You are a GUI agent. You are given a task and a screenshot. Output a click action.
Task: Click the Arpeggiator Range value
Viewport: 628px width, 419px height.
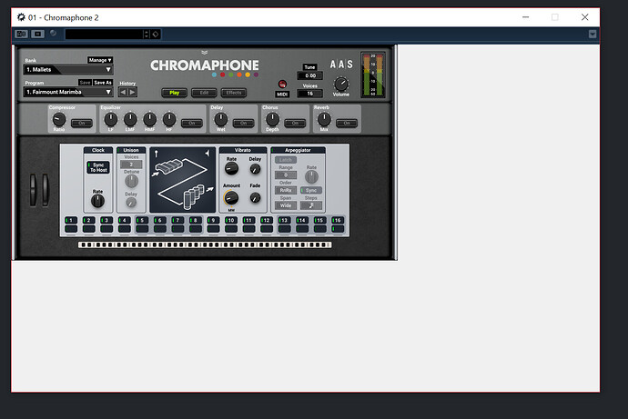click(286, 175)
